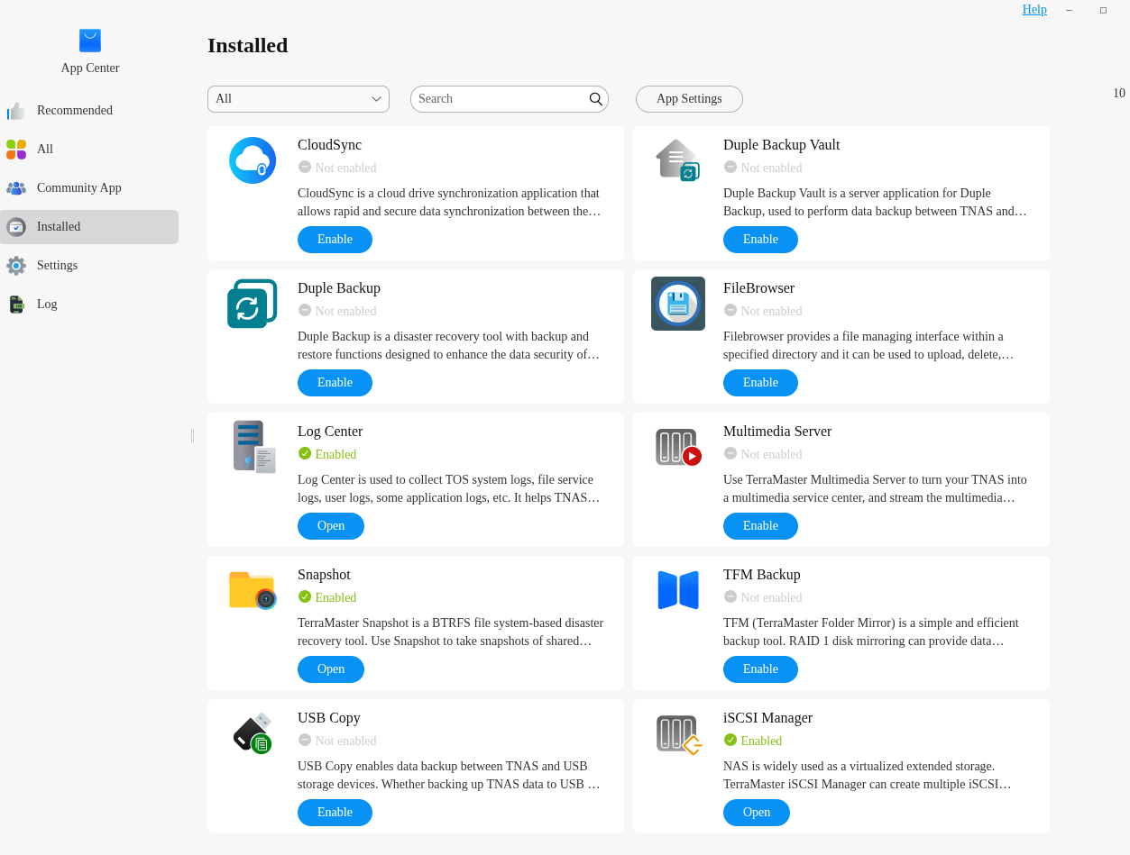Click the Log Center server icon

click(x=253, y=447)
